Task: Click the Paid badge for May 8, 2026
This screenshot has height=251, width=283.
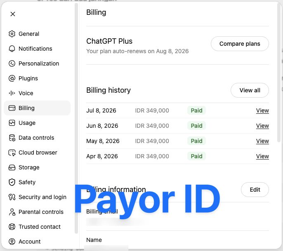Action: (196, 141)
